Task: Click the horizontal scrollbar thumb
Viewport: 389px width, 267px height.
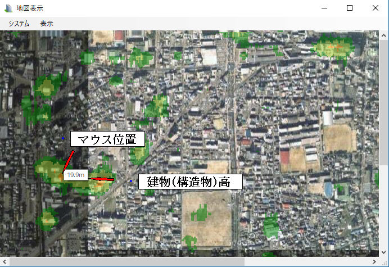Action: [x=126, y=261]
